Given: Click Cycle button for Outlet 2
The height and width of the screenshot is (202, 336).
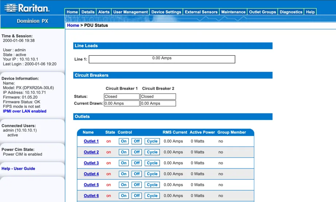Looking at the screenshot, I should click(x=152, y=152).
